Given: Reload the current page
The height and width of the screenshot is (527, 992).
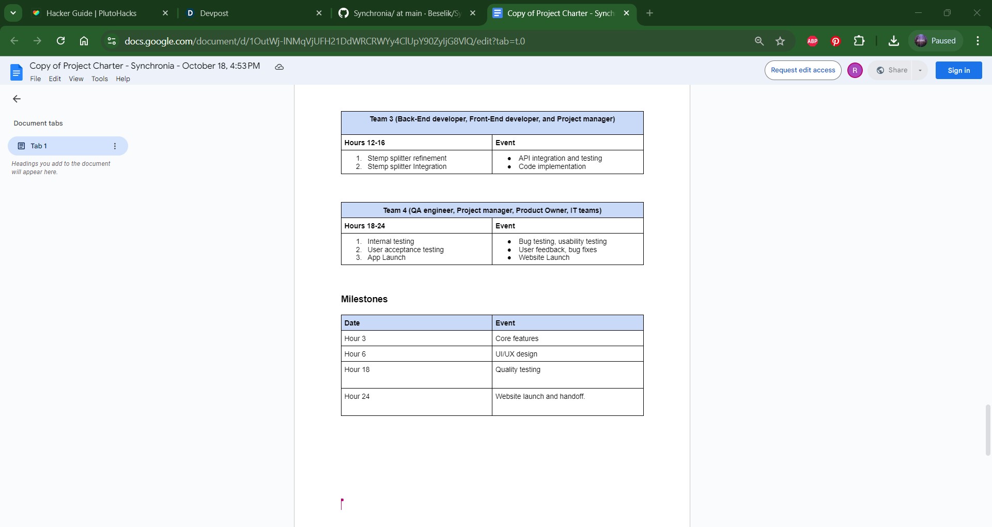Looking at the screenshot, I should click(61, 41).
